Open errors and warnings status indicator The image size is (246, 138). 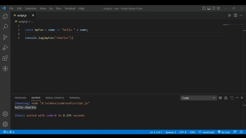(9, 132)
